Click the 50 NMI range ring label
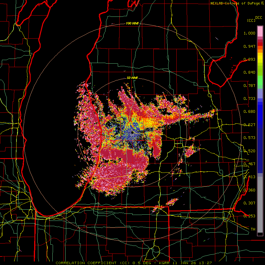Screen dimensions: 265x265 point(132,78)
